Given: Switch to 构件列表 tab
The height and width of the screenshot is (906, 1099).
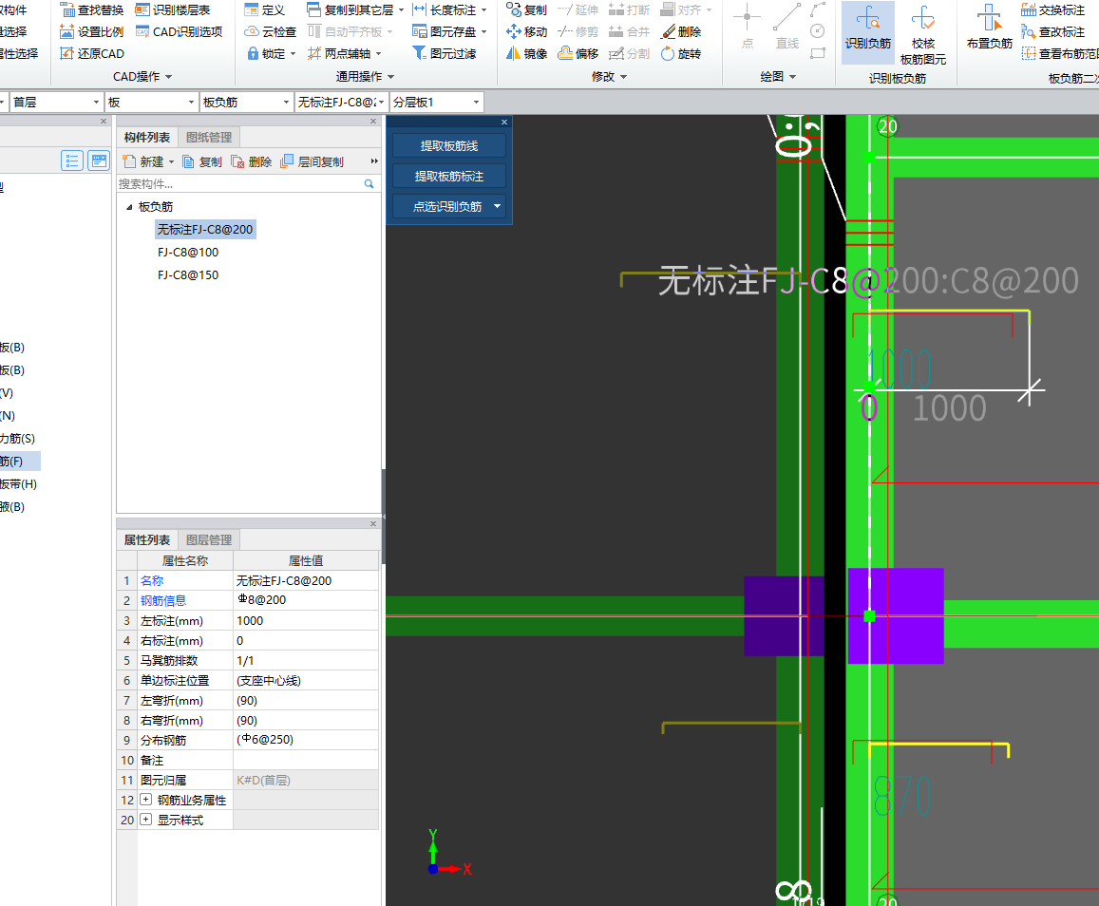Looking at the screenshot, I should 147,138.
